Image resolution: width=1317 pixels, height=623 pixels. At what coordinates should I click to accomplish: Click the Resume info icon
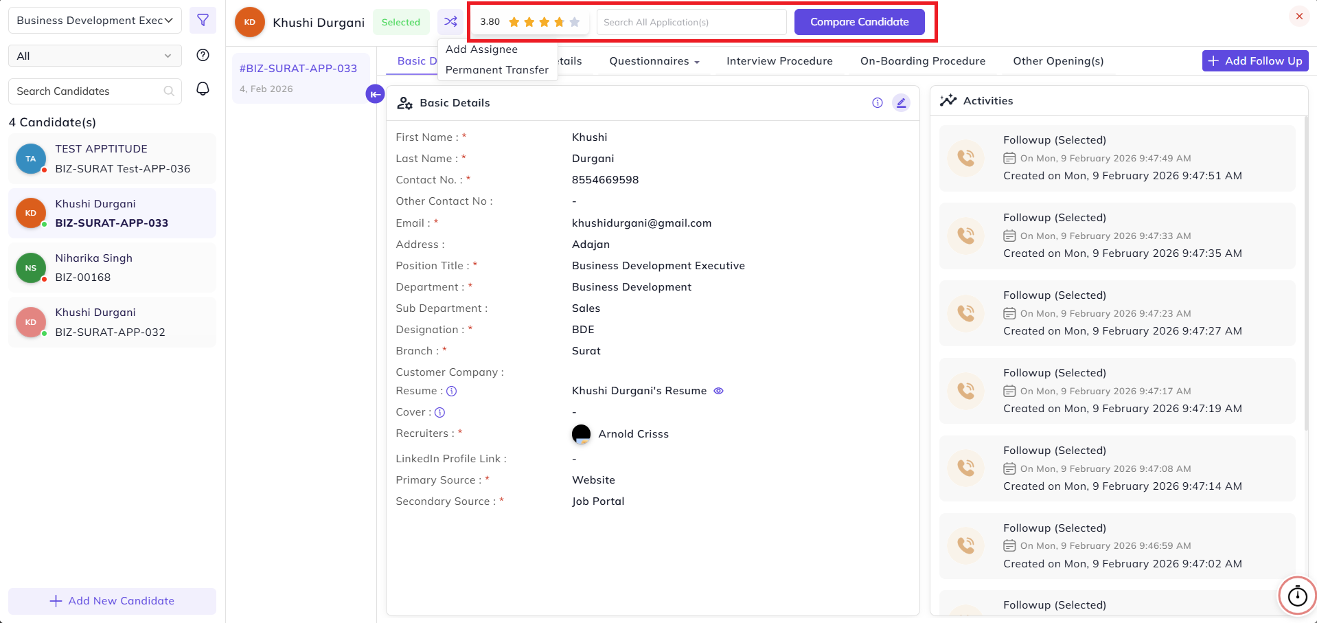pos(452,392)
